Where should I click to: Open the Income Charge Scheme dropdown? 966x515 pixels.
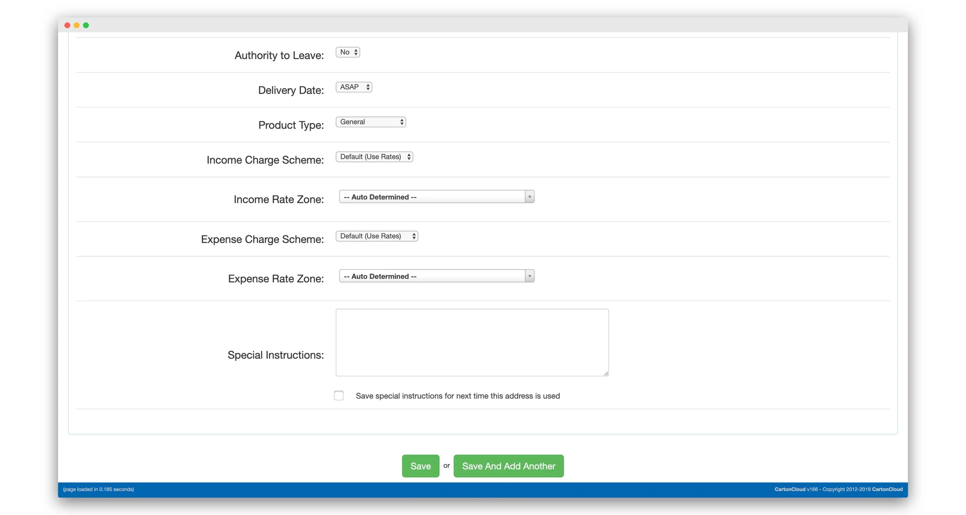[374, 157]
